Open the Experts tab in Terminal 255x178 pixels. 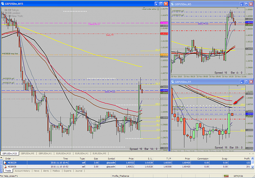67,171
